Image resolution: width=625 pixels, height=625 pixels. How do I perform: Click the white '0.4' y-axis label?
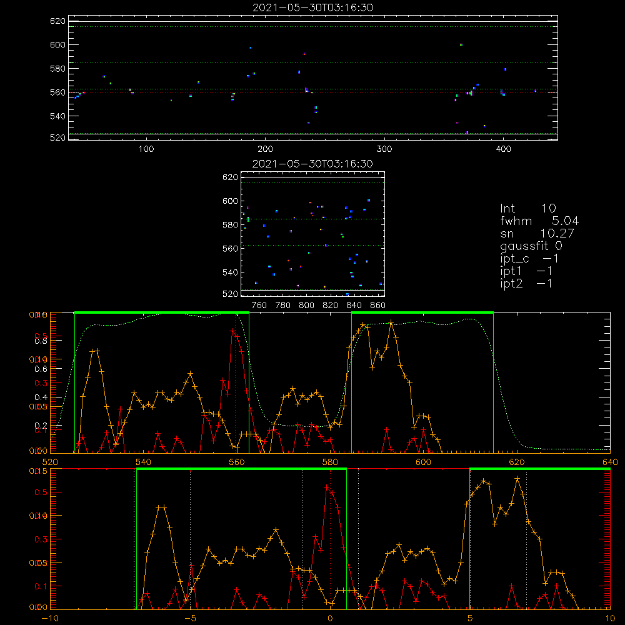(41, 397)
